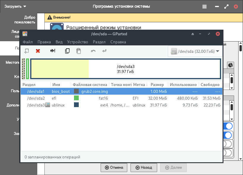Click the Метка column header

pyautogui.click(x=139, y=85)
